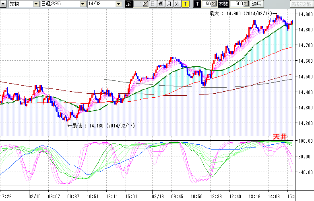Click the small leftmost dropdown arrow
This screenshot has height=201, width=314.
tap(4, 4)
